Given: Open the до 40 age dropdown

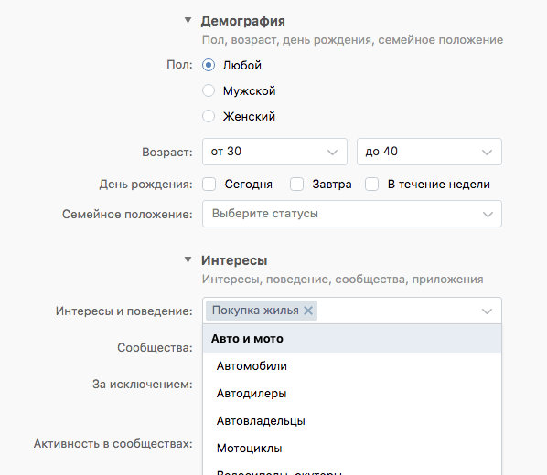Looking at the screenshot, I should pyautogui.click(x=429, y=152).
